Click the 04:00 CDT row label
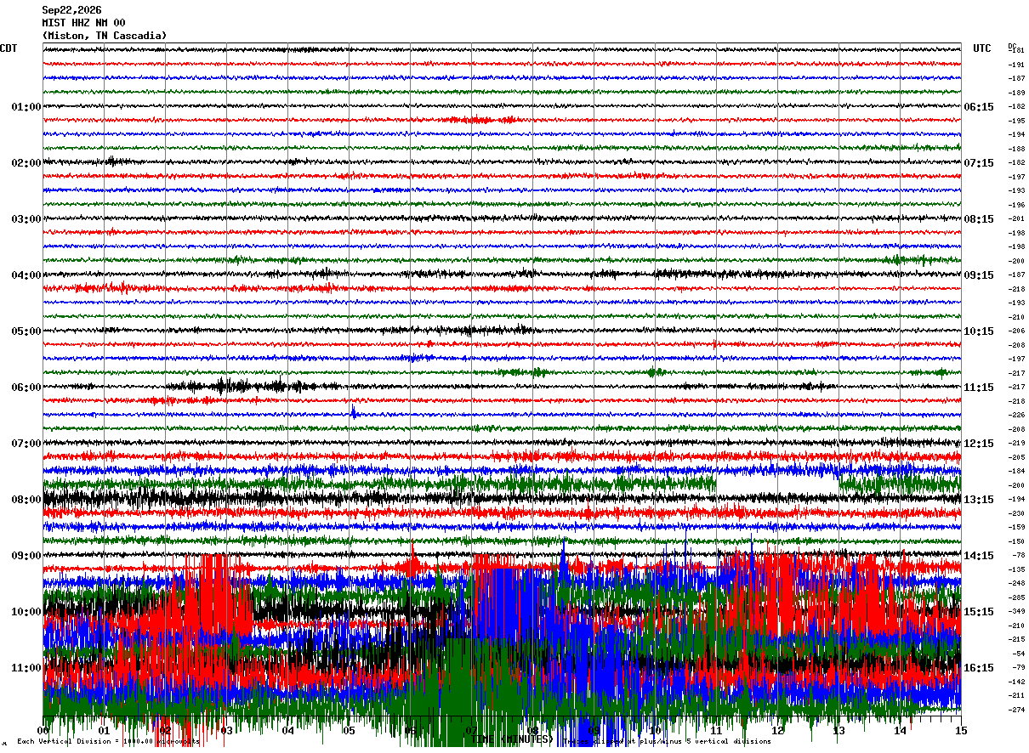The image size is (1029, 753). pos(26,275)
